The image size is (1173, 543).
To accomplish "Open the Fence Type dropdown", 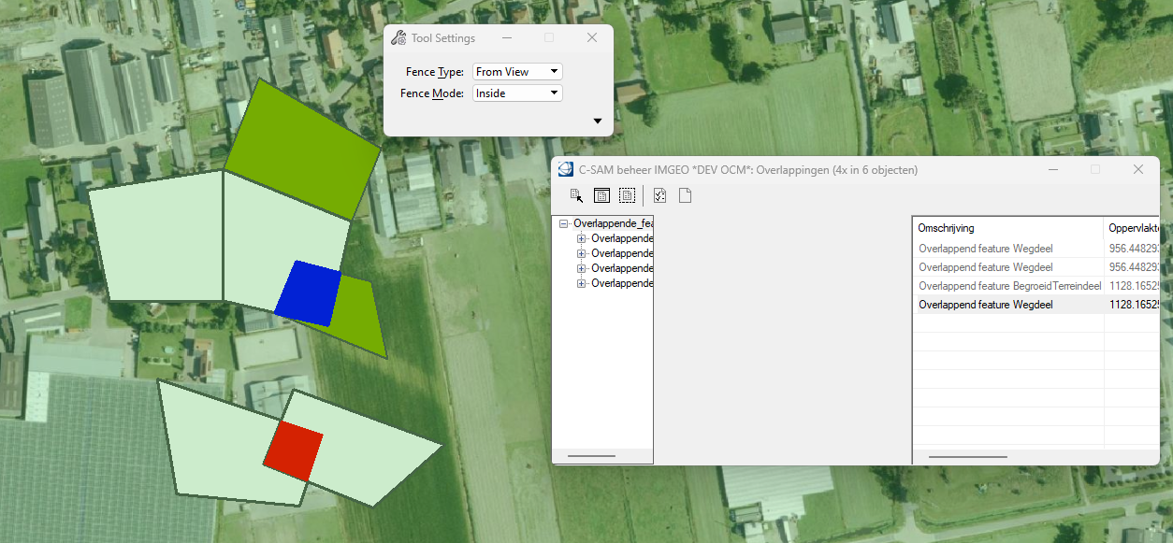I will point(516,72).
